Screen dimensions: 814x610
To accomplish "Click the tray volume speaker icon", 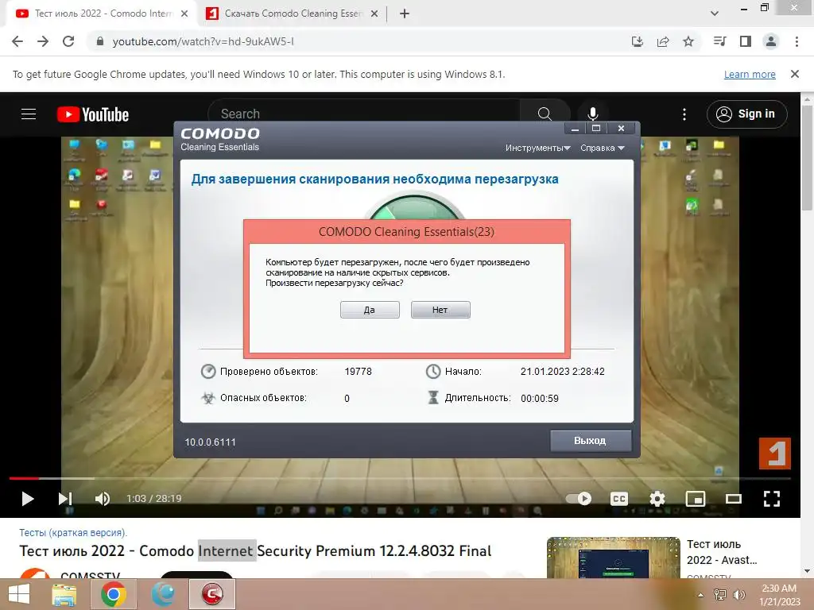I will 738,595.
